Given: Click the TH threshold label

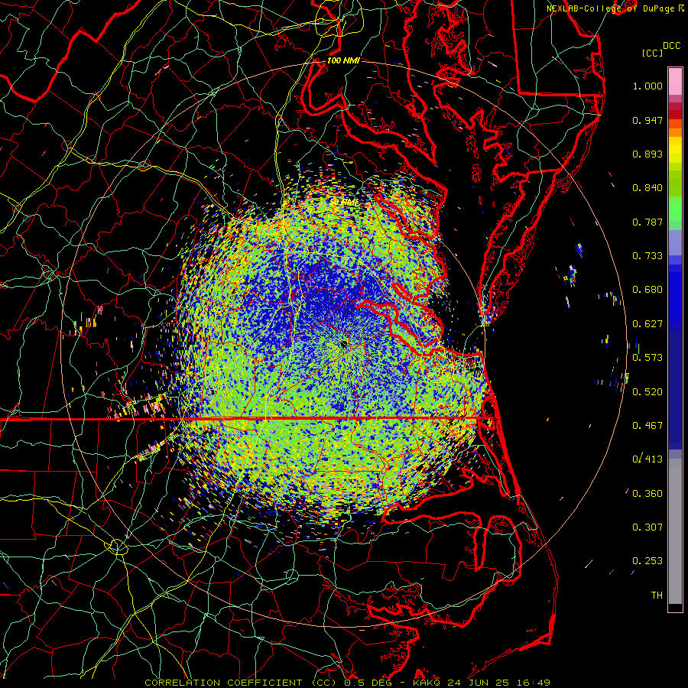Looking at the screenshot, I should (x=657, y=596).
